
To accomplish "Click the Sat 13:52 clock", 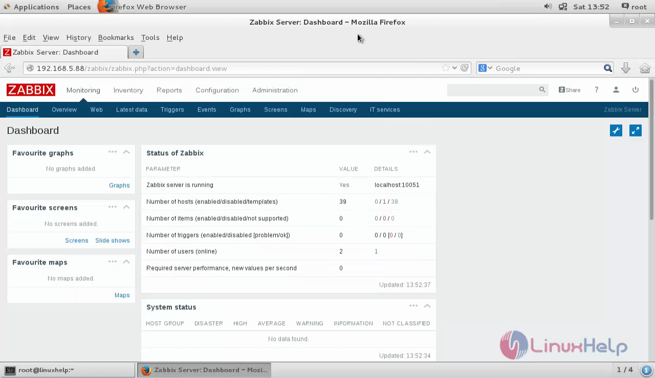I will [591, 7].
